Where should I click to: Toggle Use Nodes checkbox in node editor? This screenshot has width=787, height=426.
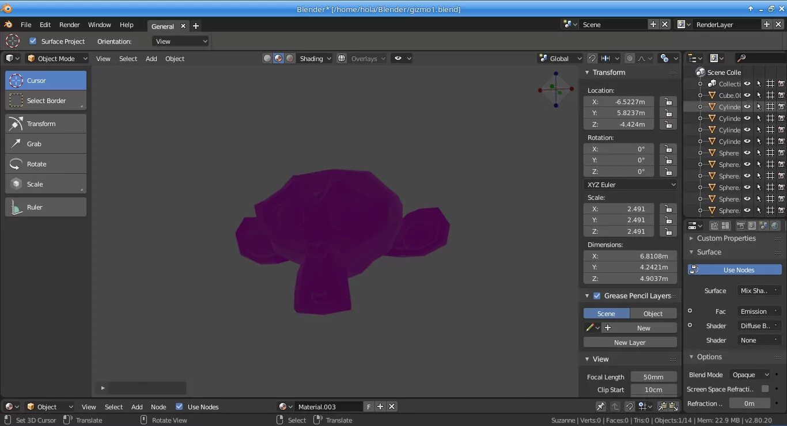coord(179,406)
